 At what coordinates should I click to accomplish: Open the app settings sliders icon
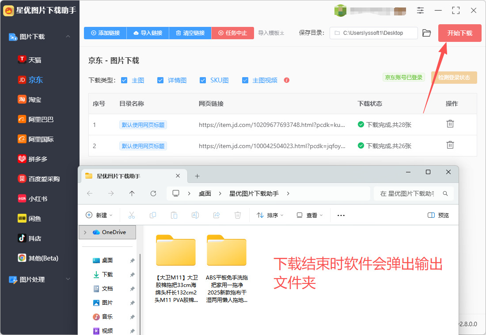coord(420,11)
